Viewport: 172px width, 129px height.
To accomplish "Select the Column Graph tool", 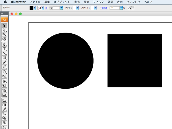I will tap(4, 95).
